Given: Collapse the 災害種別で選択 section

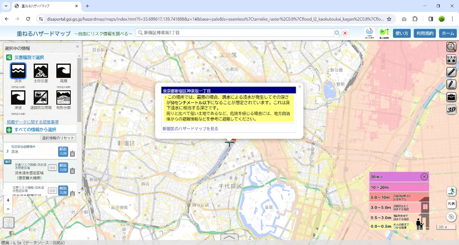Looking at the screenshot, I should pyautogui.click(x=9, y=57).
